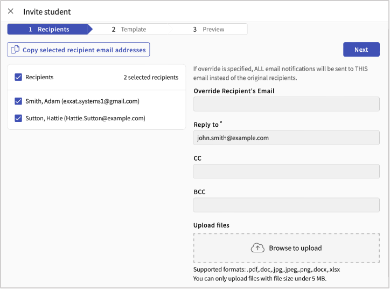The width and height of the screenshot is (390, 289).
Task: Click the copy icon beside recipient addresses
Action: pyautogui.click(x=15, y=50)
